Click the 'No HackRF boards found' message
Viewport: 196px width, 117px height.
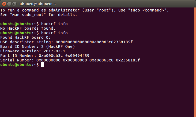coord(28,28)
